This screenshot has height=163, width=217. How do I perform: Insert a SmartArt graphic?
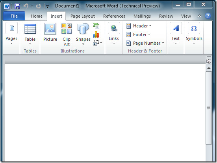96,26
